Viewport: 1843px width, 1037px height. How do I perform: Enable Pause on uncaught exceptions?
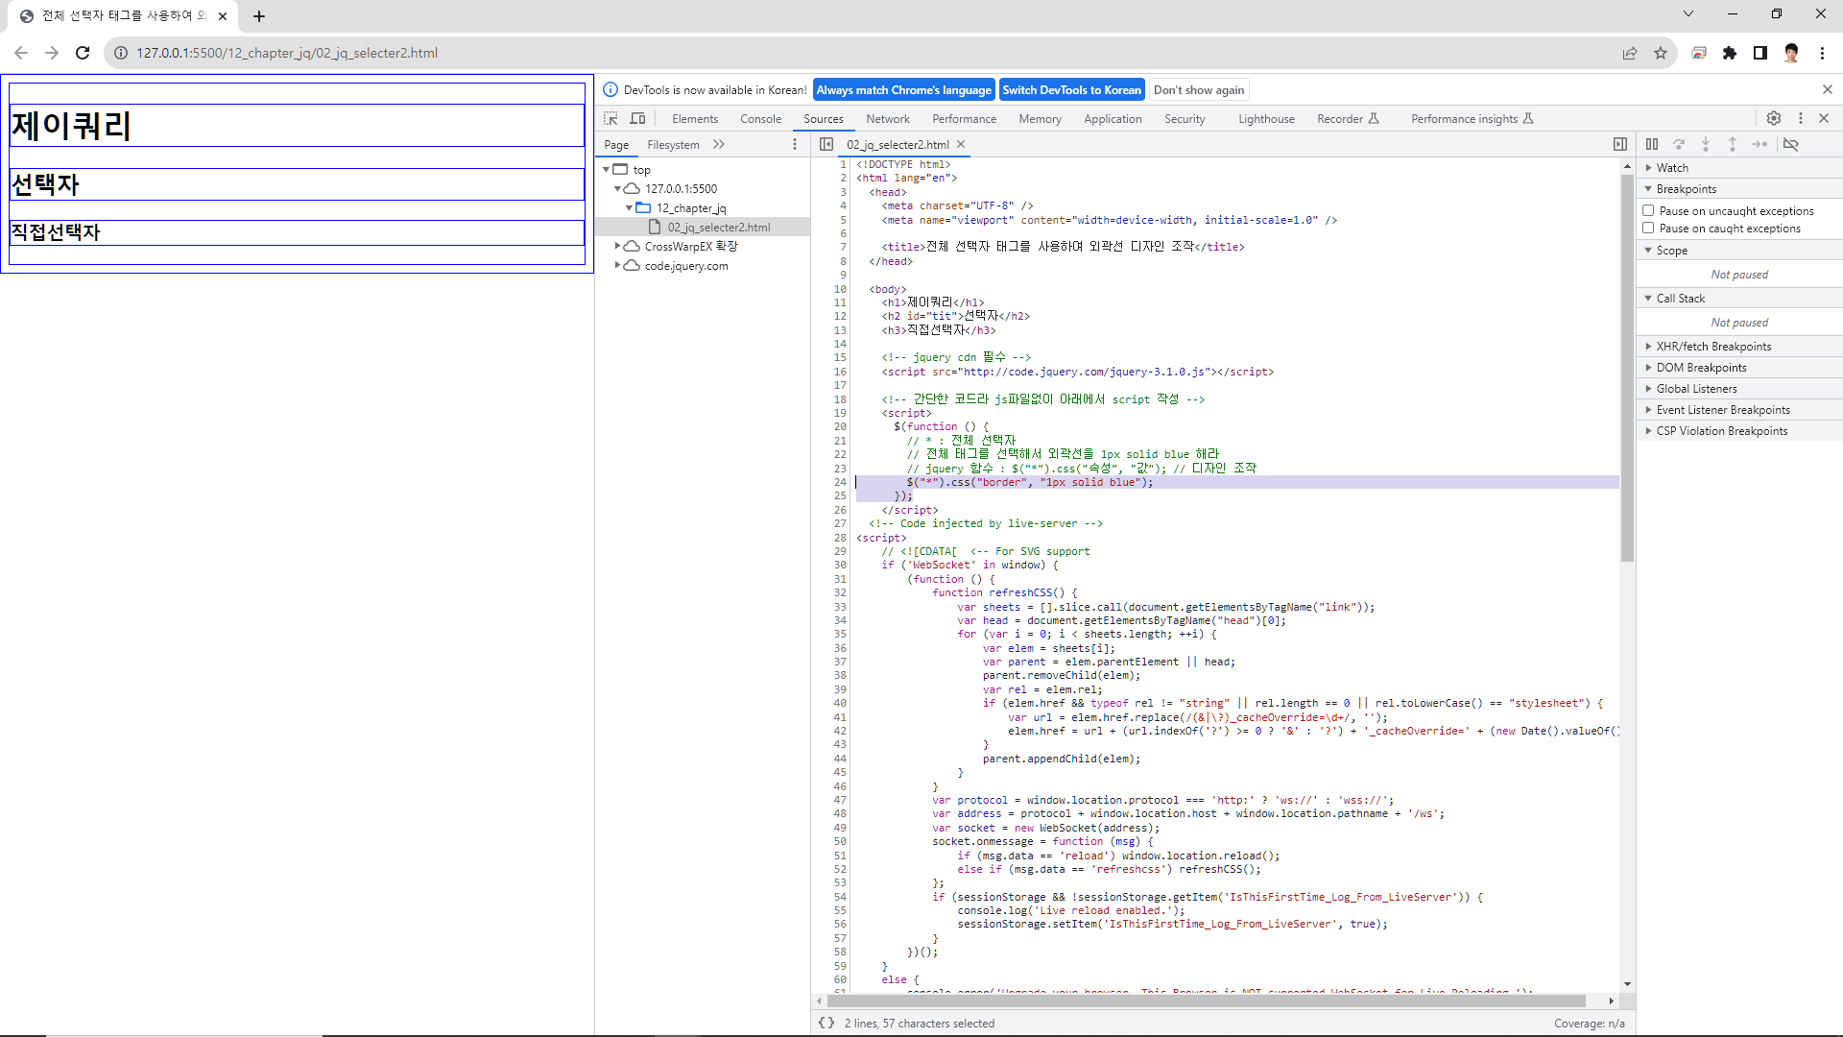[x=1648, y=210]
